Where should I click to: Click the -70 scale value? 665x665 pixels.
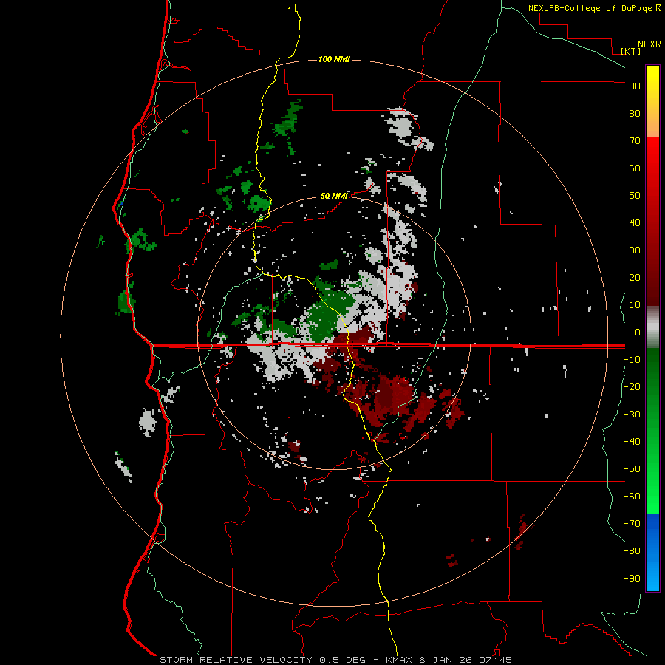click(632, 524)
